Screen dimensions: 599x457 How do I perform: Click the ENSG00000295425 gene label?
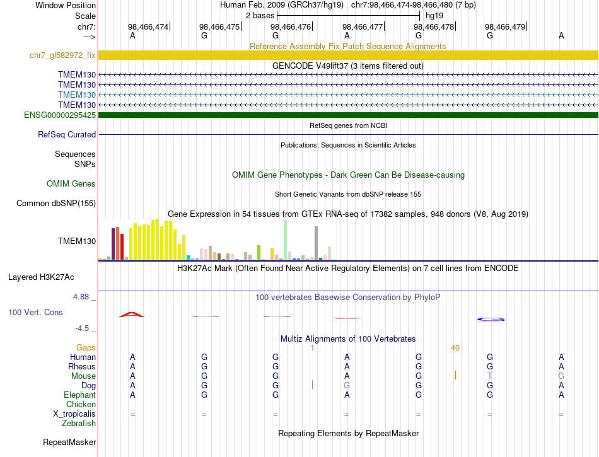coord(60,115)
